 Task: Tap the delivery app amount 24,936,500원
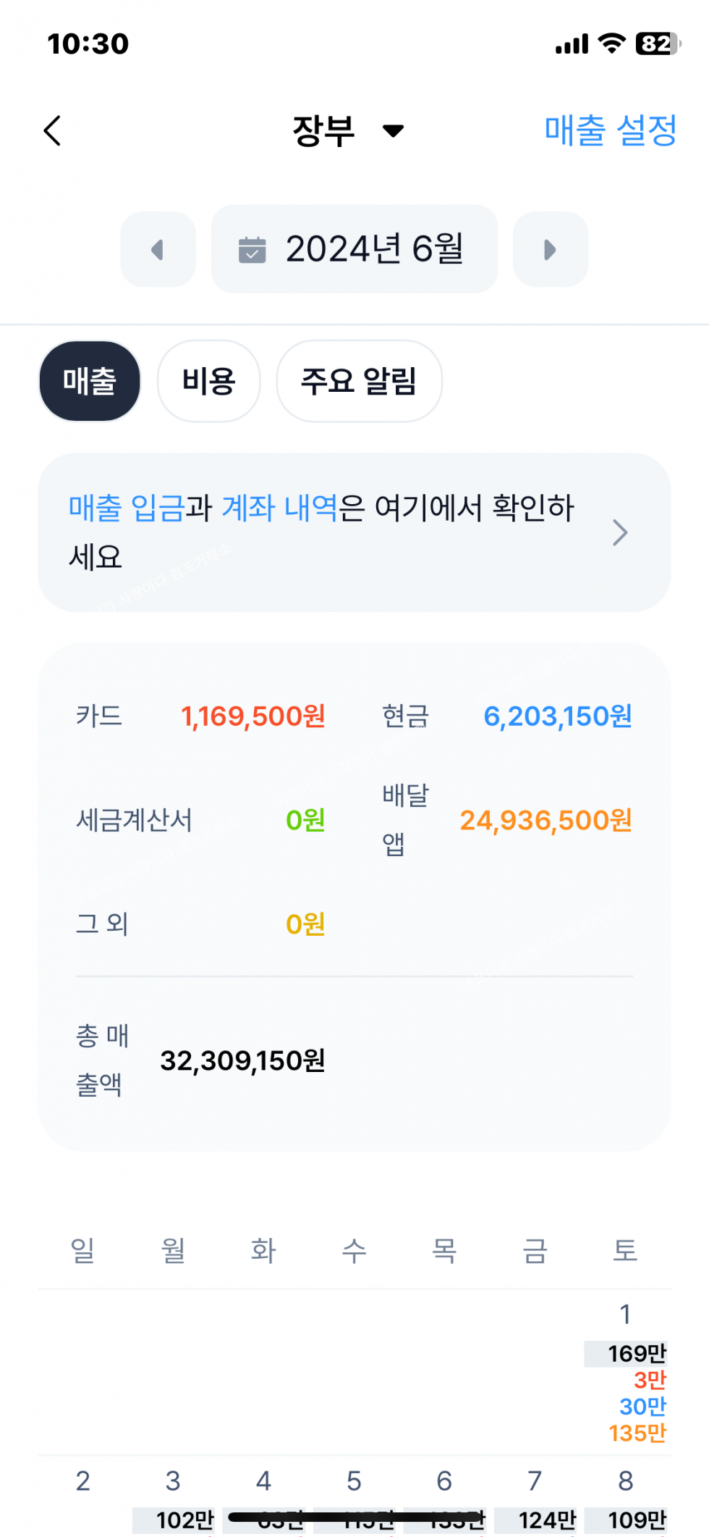(x=545, y=821)
